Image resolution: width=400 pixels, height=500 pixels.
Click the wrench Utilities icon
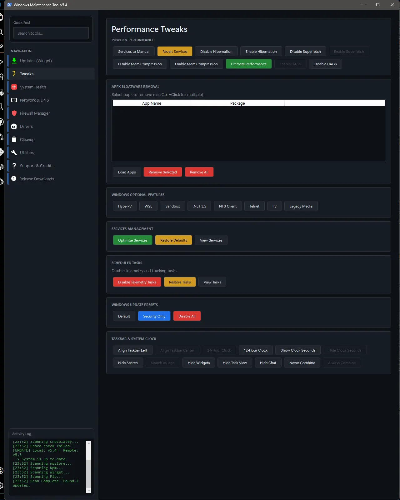[x=14, y=152]
